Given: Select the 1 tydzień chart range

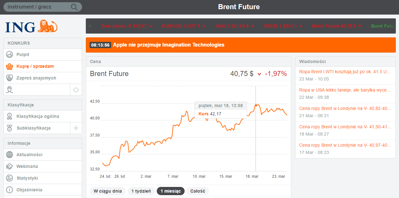Looking at the screenshot, I should tap(141, 191).
